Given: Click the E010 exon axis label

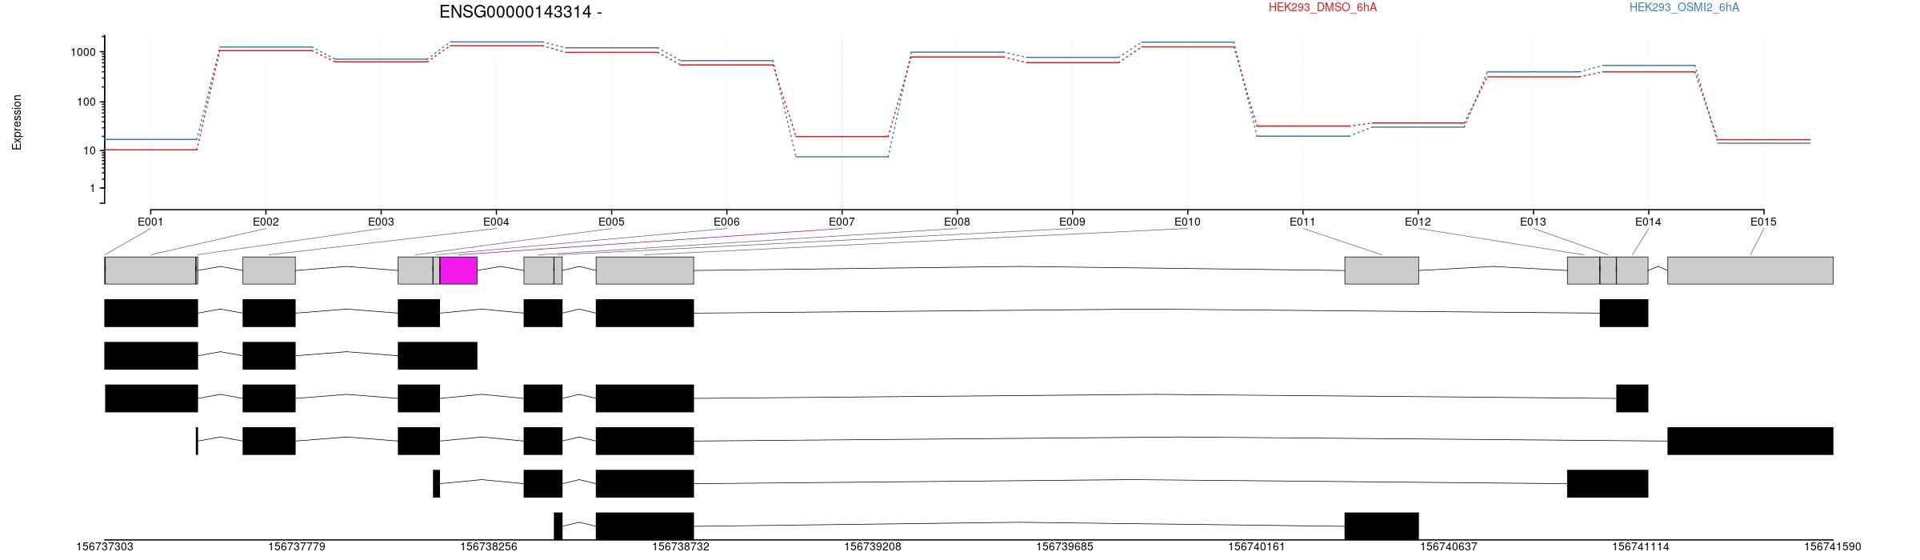Looking at the screenshot, I should pos(1187,222).
